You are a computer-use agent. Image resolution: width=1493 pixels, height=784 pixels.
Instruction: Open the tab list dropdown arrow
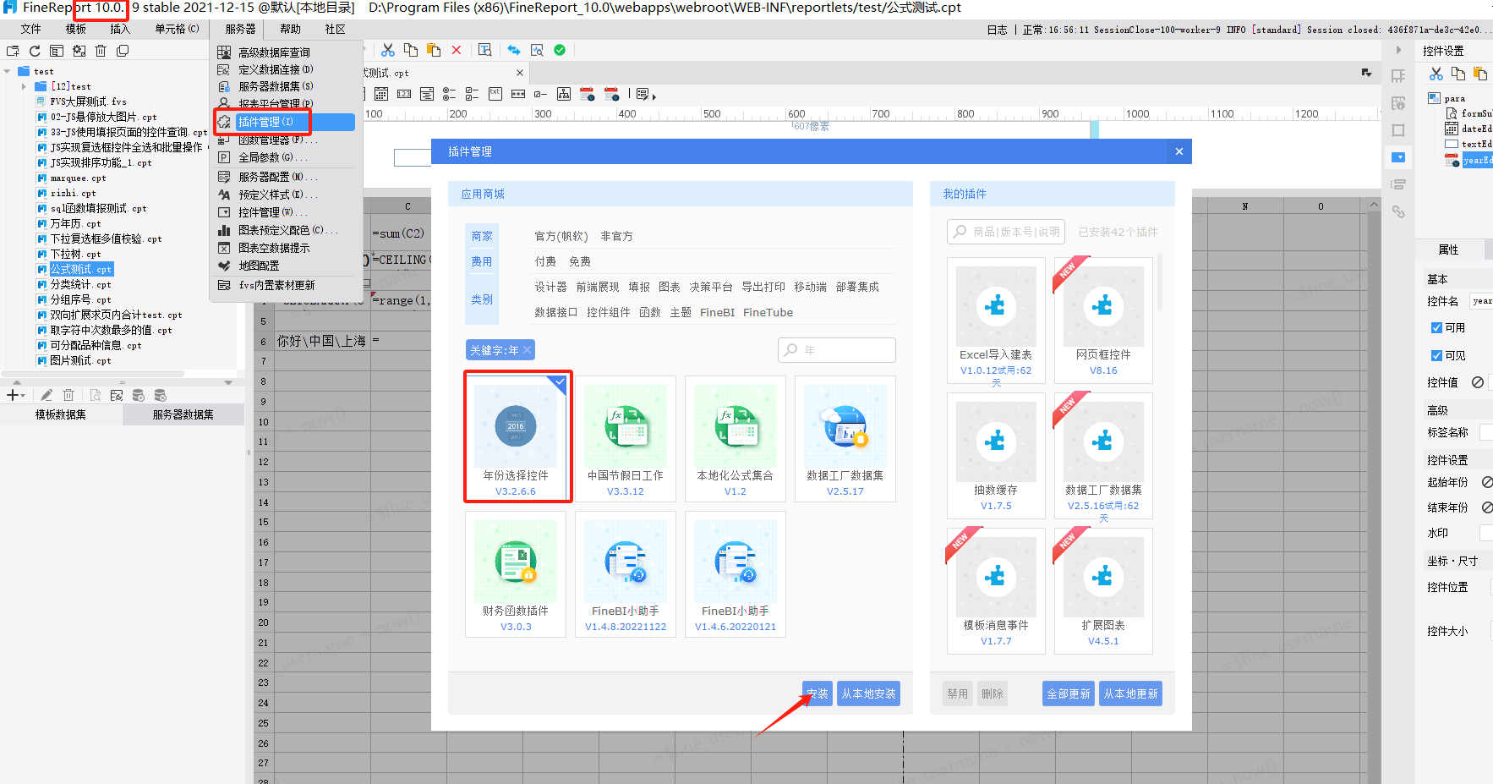pyautogui.click(x=1366, y=73)
